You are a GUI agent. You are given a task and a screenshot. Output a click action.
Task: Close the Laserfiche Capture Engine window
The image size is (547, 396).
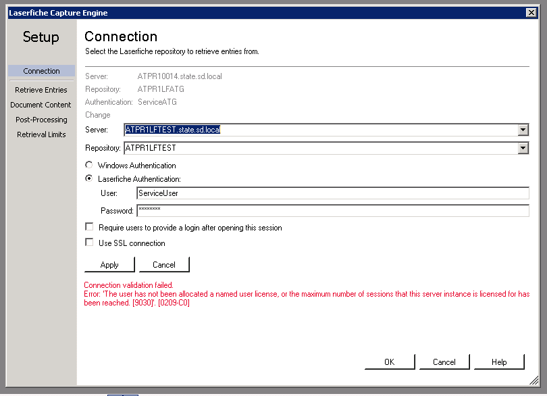[x=531, y=13]
